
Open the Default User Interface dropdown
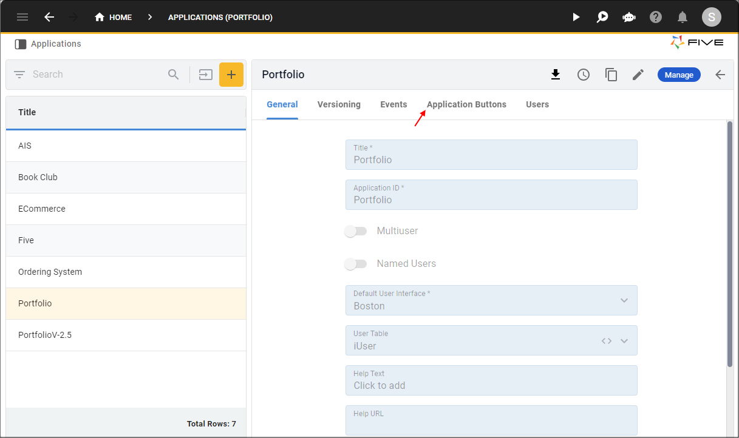[624, 300]
